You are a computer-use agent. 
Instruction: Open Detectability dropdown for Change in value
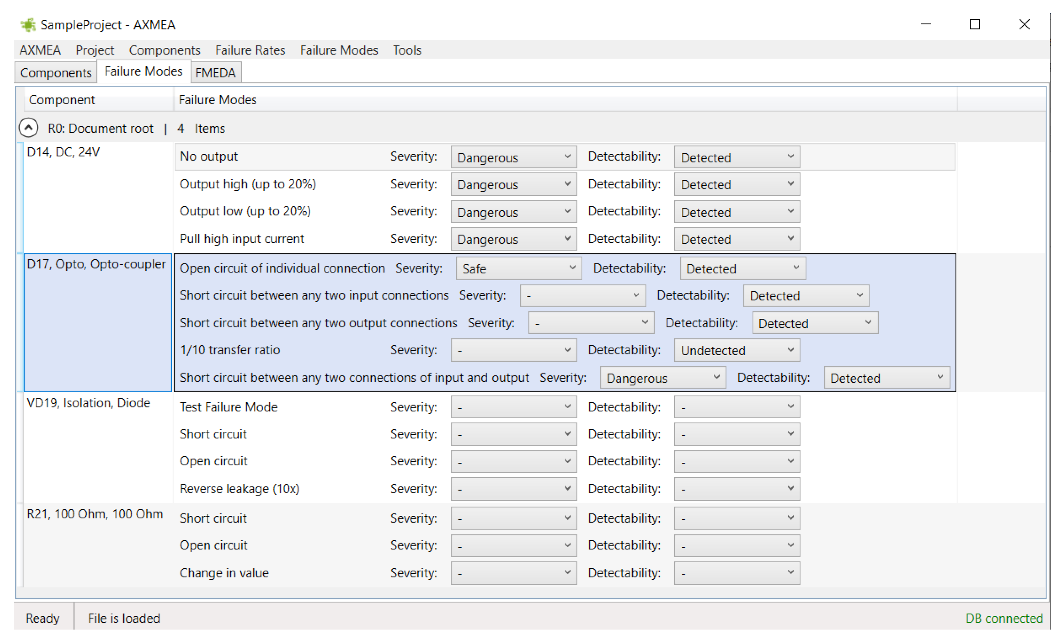pos(737,573)
